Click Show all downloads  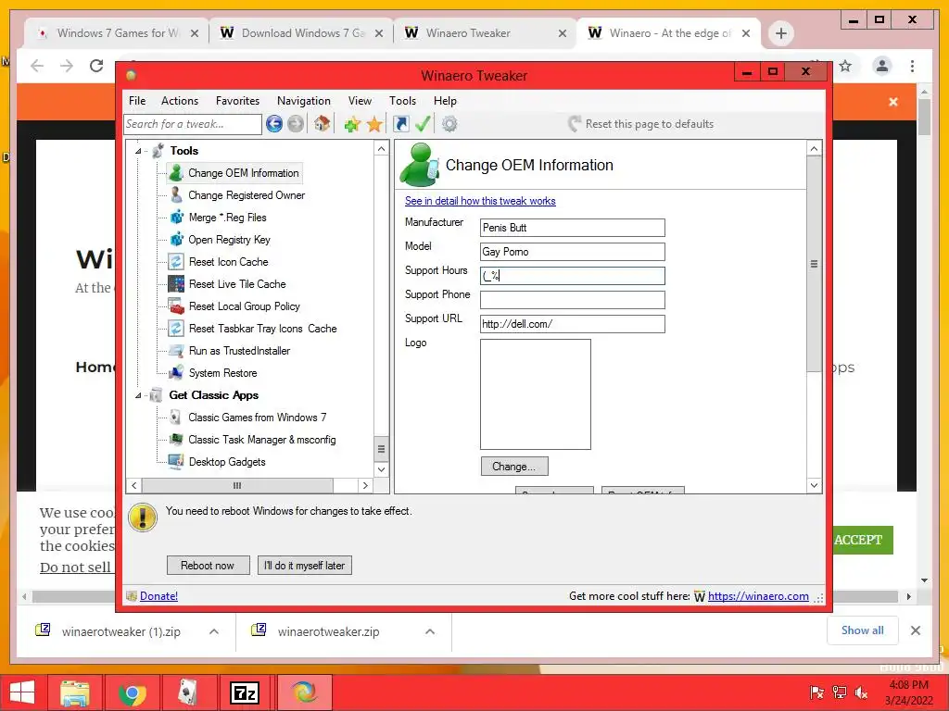[x=863, y=630]
